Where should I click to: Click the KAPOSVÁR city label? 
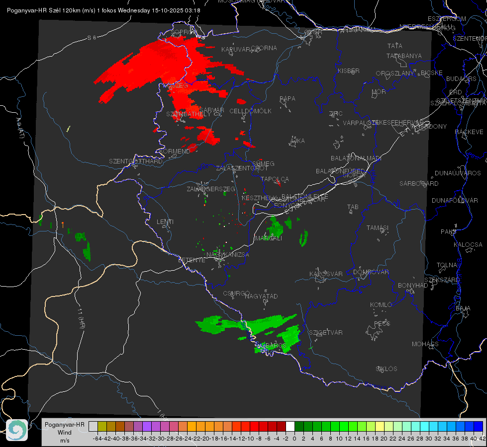click(326, 274)
